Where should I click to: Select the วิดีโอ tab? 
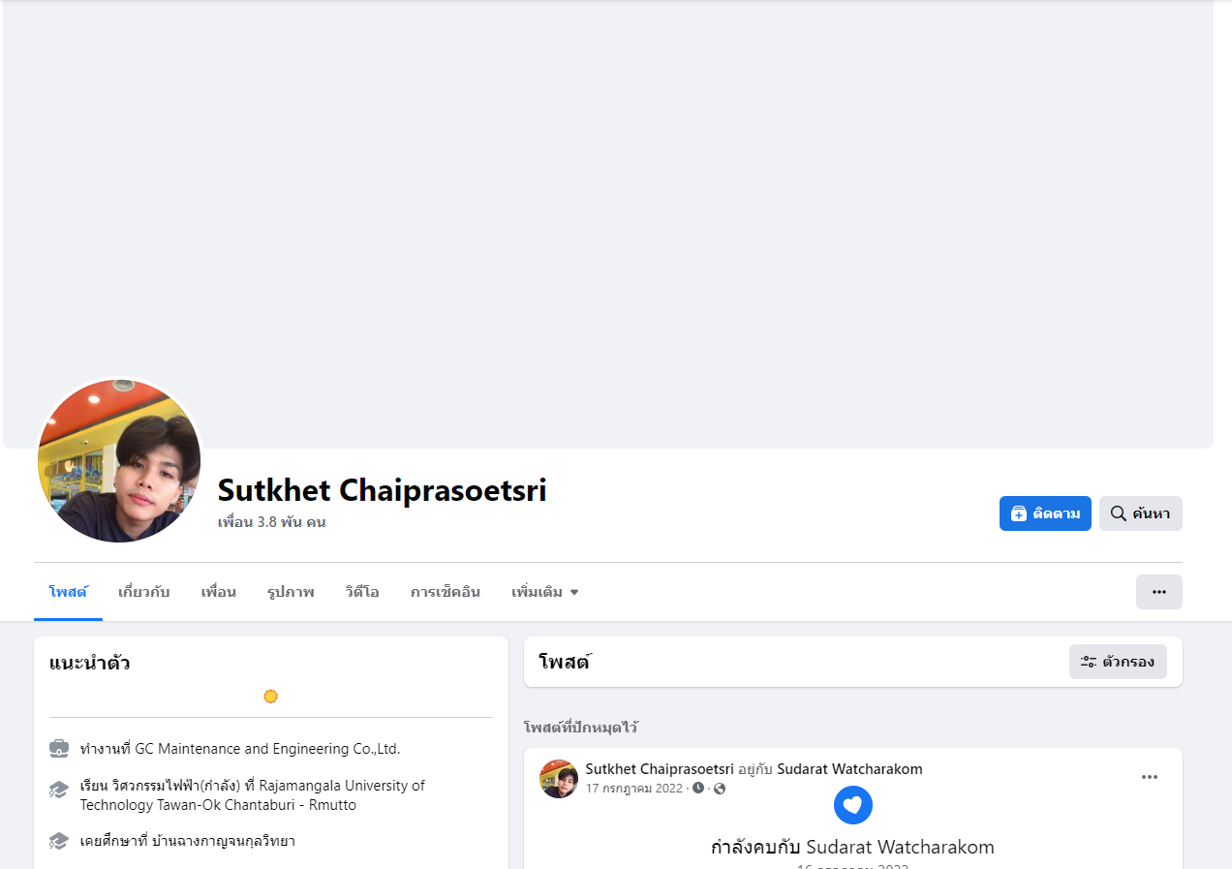point(362,592)
